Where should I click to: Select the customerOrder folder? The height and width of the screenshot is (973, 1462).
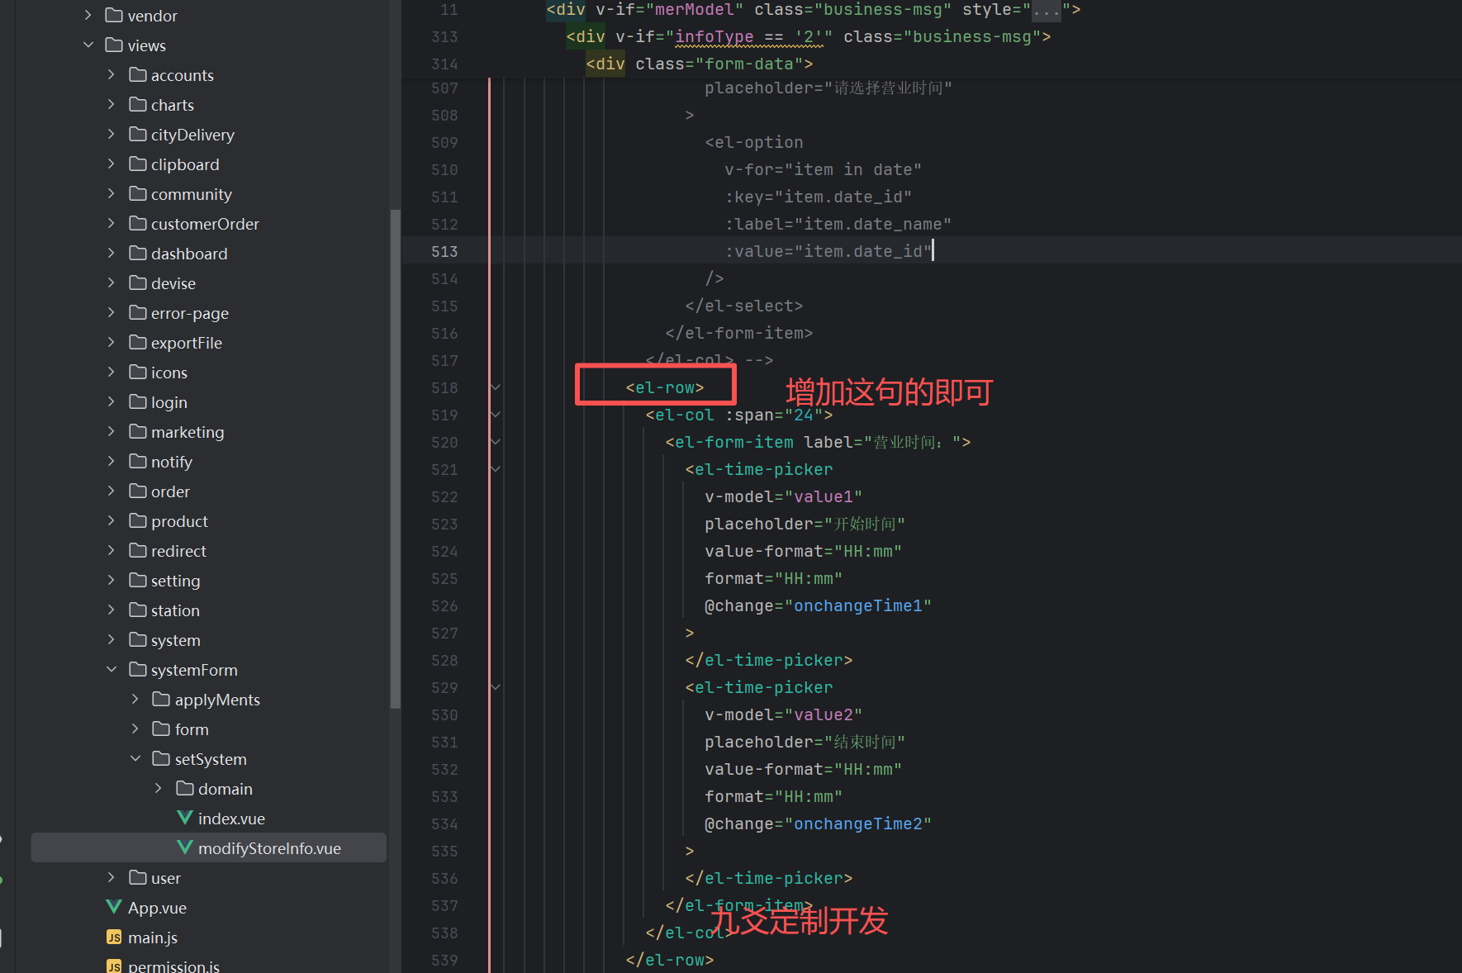click(x=205, y=223)
